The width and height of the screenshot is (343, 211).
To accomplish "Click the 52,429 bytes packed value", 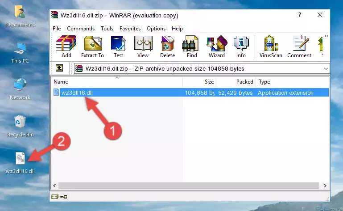I will coord(236,93).
